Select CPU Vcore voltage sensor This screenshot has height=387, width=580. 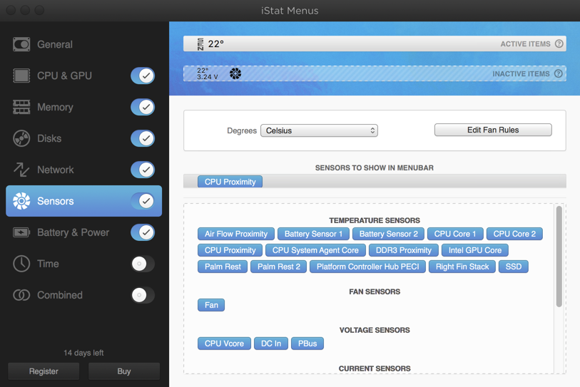(x=224, y=344)
